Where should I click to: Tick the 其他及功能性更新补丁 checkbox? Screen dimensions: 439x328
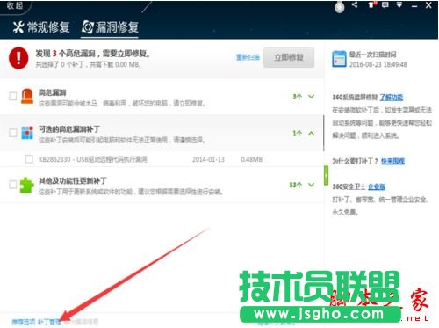13,185
